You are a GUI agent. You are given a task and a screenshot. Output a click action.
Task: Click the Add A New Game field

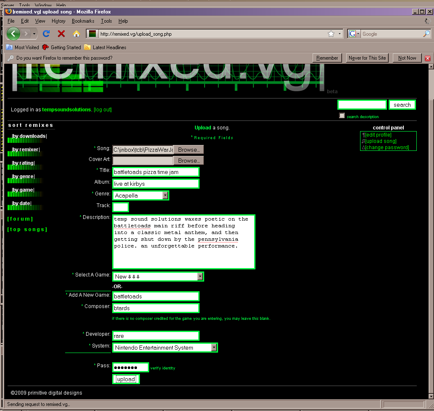[x=156, y=296]
